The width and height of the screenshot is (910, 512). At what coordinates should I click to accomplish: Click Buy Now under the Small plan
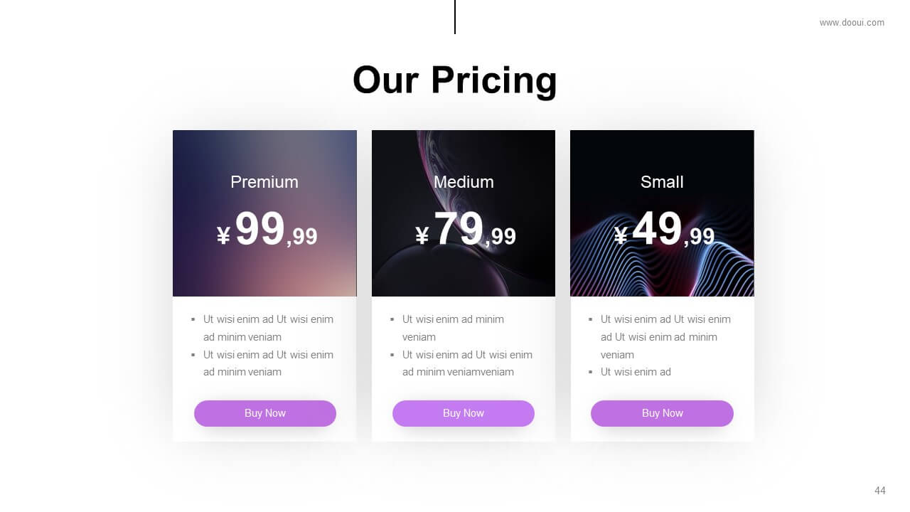coord(662,413)
